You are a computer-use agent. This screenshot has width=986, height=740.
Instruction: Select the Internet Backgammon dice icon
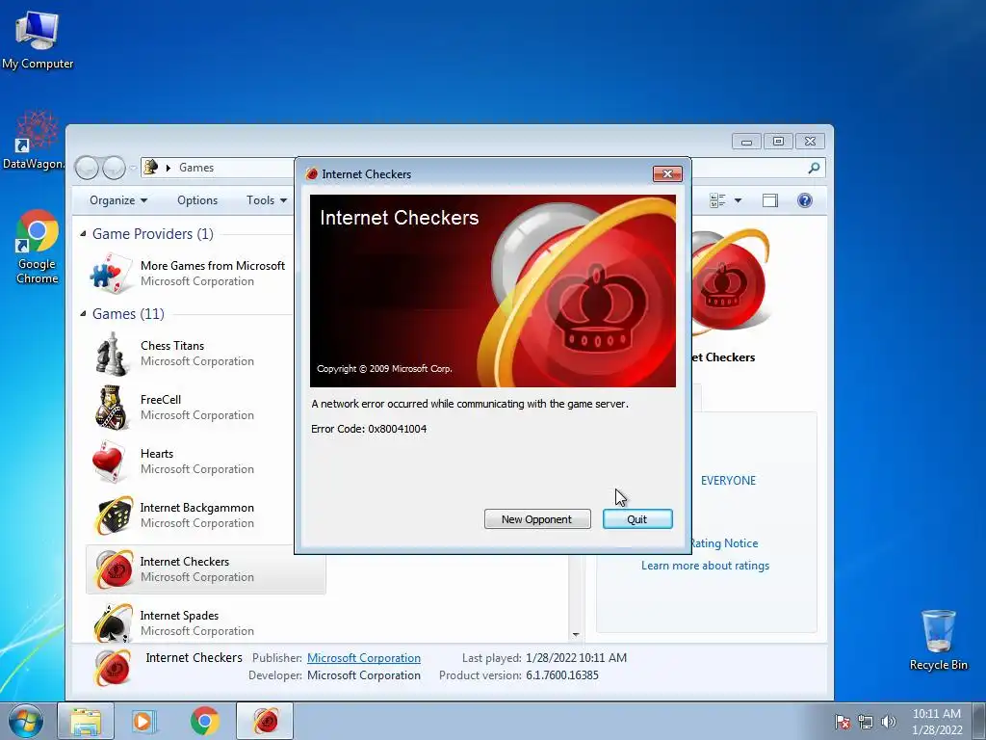point(114,515)
